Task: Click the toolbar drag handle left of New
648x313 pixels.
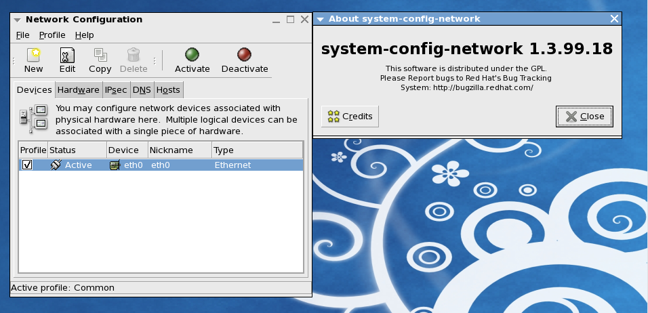Action: pos(14,61)
